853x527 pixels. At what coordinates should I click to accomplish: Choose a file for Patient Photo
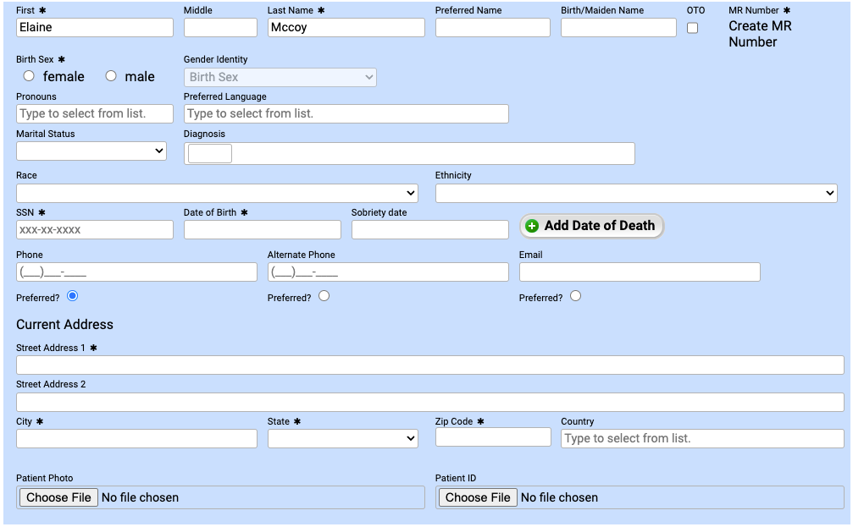coord(58,497)
